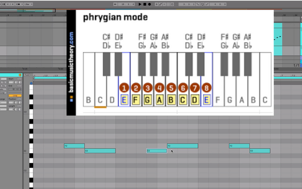Click the Set button beside Length
Screen dimensions: 302x189
[x=19, y=106]
